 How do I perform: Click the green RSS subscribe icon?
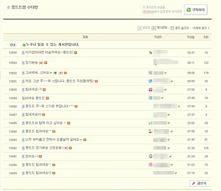tap(188, 10)
